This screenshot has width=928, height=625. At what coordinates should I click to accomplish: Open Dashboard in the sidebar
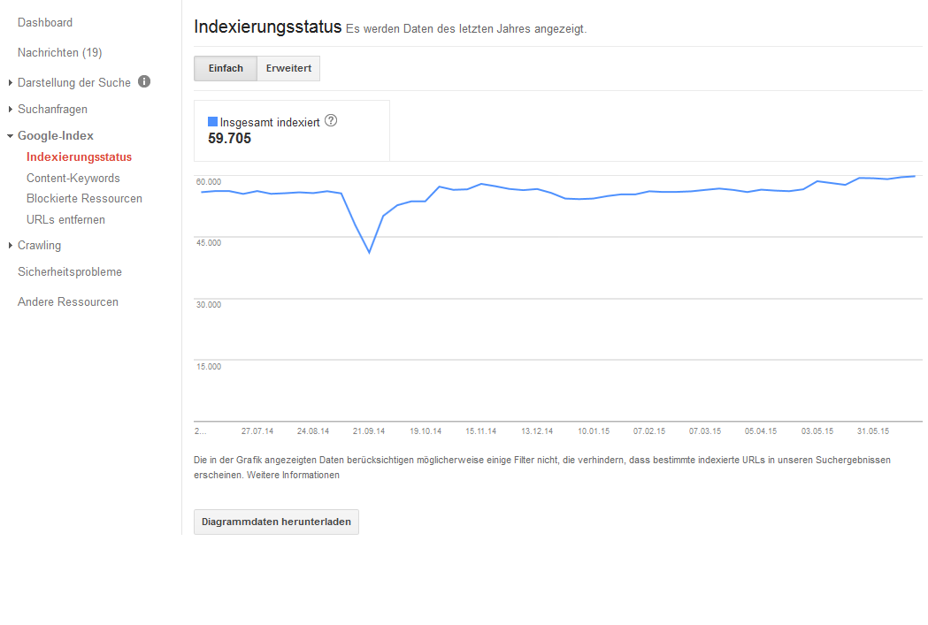point(45,22)
